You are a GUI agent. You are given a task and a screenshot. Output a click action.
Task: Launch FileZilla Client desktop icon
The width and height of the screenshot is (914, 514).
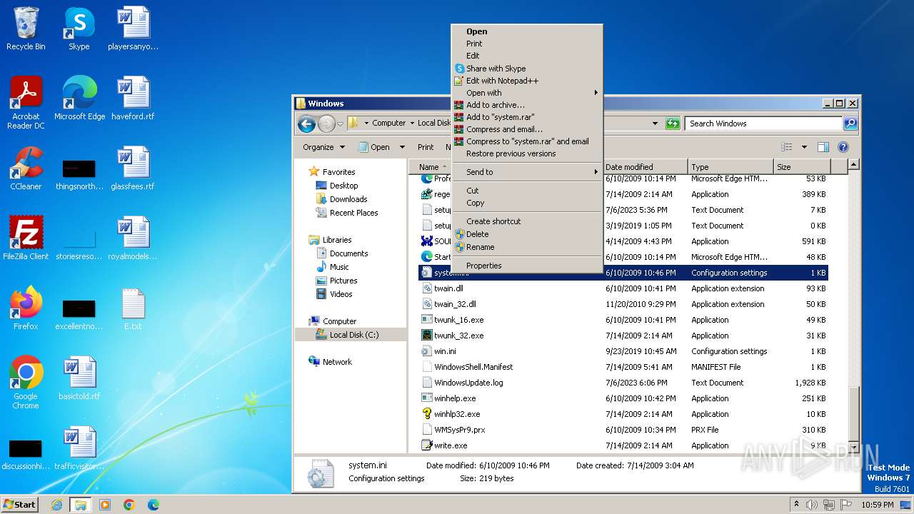(x=26, y=238)
